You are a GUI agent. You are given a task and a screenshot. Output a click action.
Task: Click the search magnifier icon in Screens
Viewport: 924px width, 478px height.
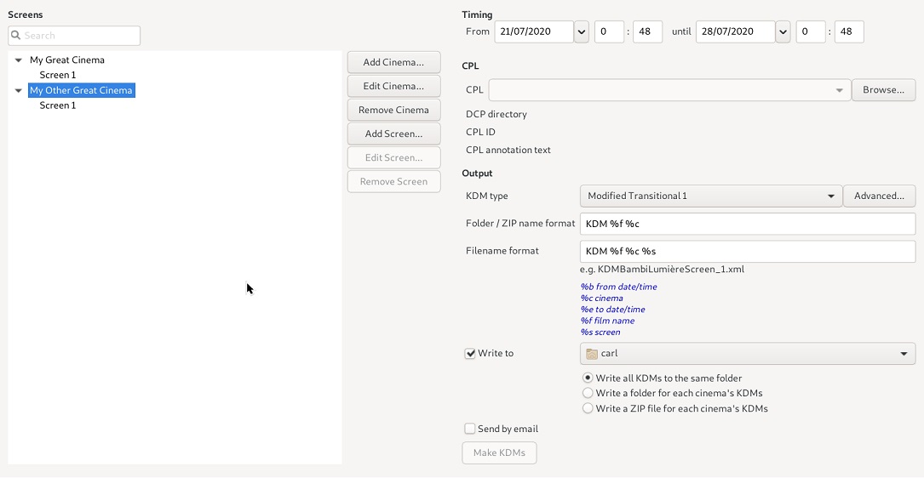tap(16, 36)
